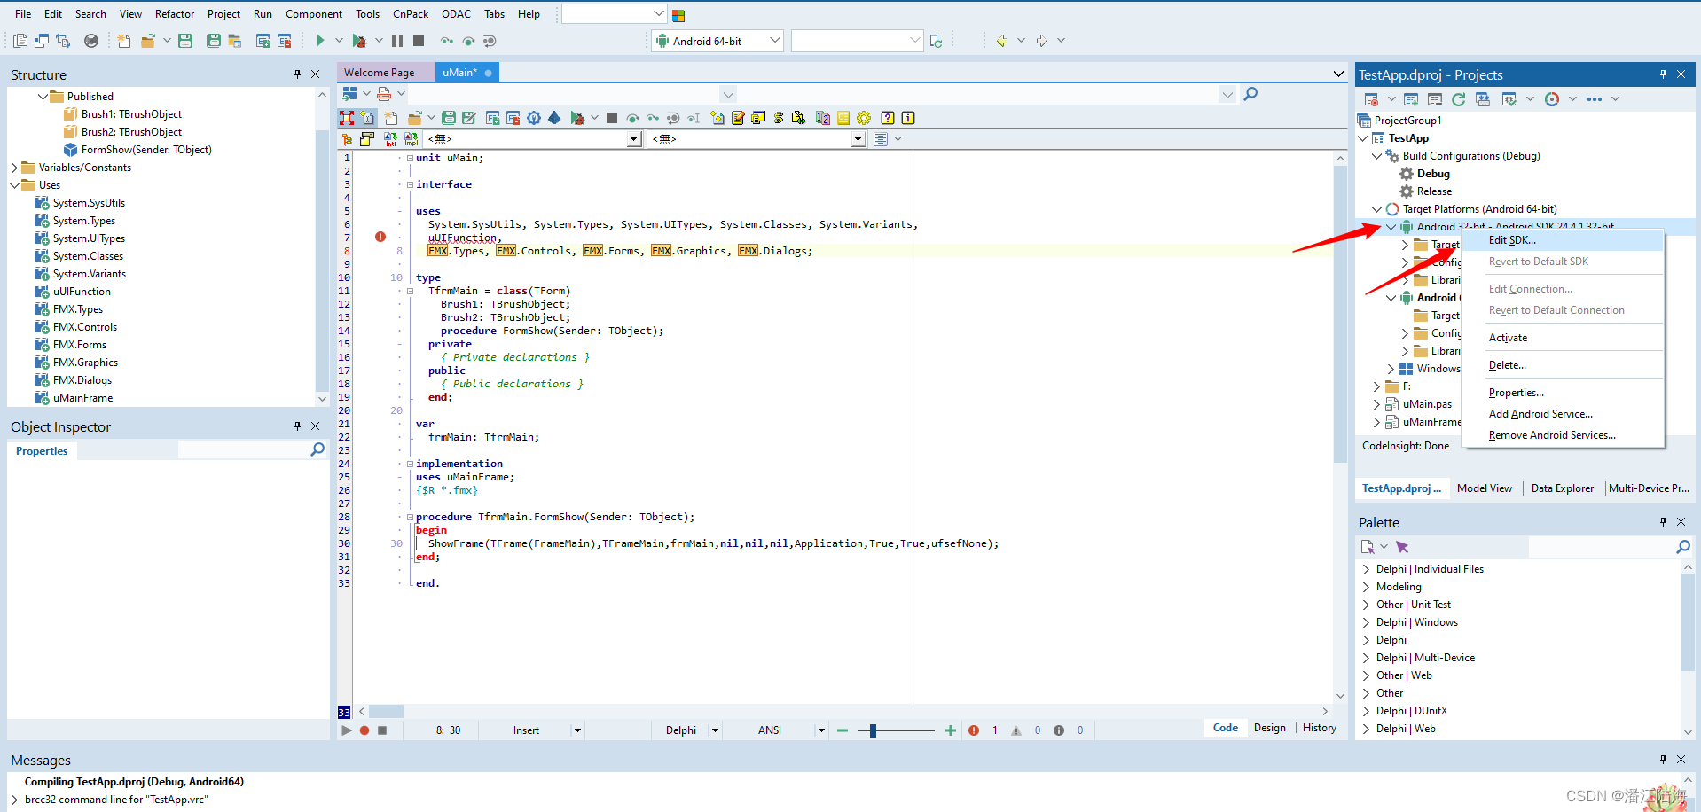Pin the Messages panel
The width and height of the screenshot is (1701, 812).
pos(1663,760)
